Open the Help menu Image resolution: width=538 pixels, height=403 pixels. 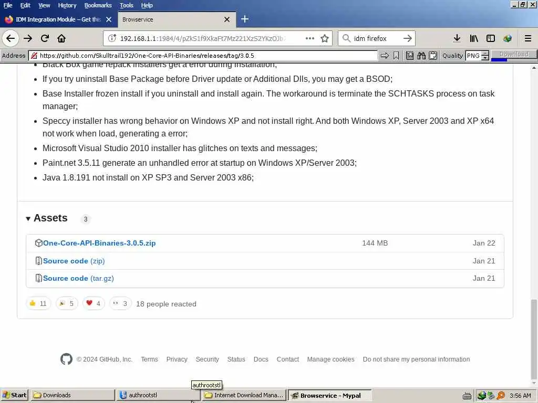point(147,5)
